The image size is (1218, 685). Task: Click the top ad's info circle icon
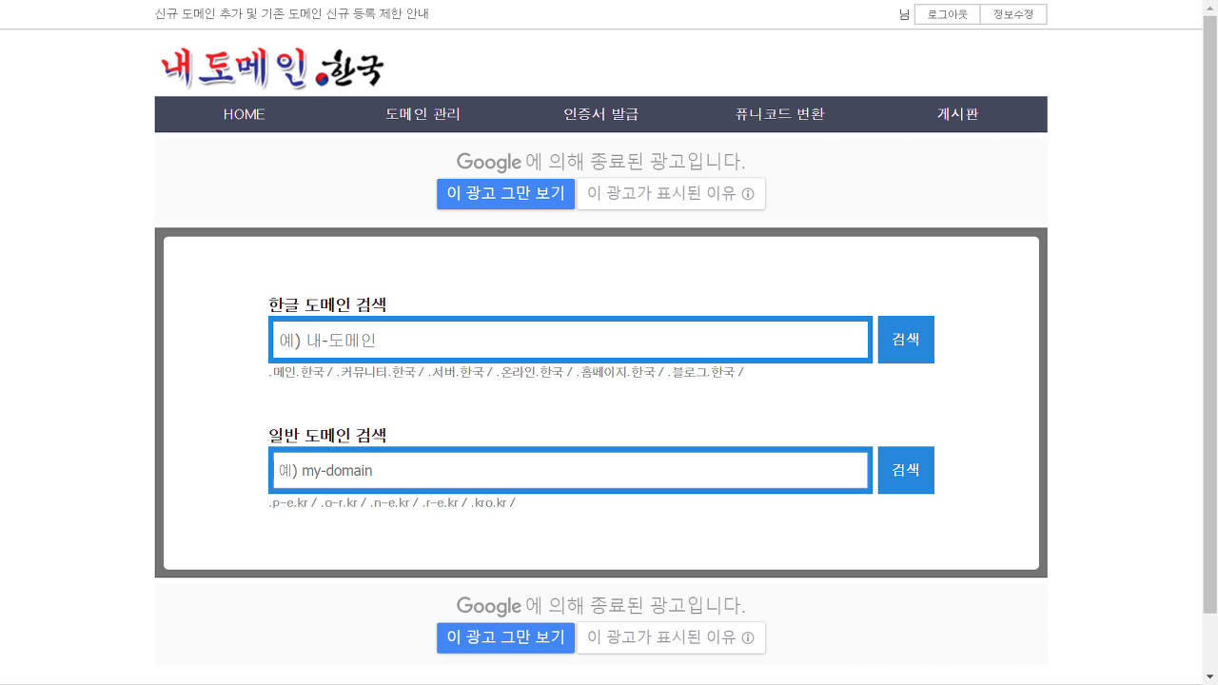tap(748, 194)
